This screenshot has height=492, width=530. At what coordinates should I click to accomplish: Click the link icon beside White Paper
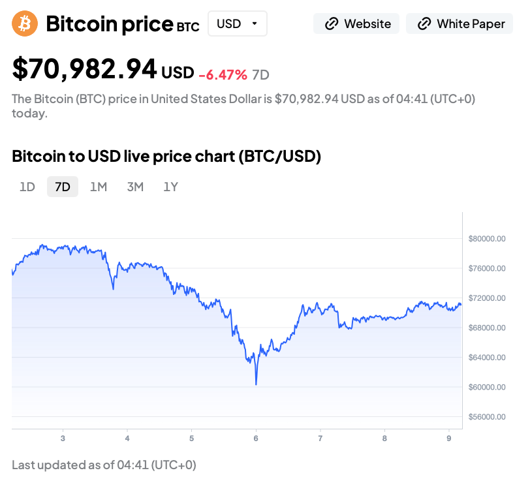(424, 24)
